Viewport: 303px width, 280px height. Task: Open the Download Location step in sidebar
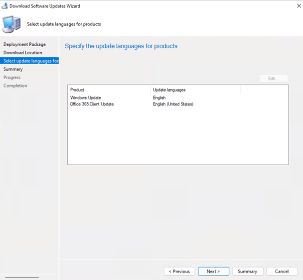click(23, 53)
